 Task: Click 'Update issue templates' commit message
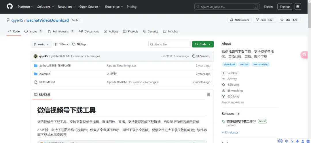(122, 66)
